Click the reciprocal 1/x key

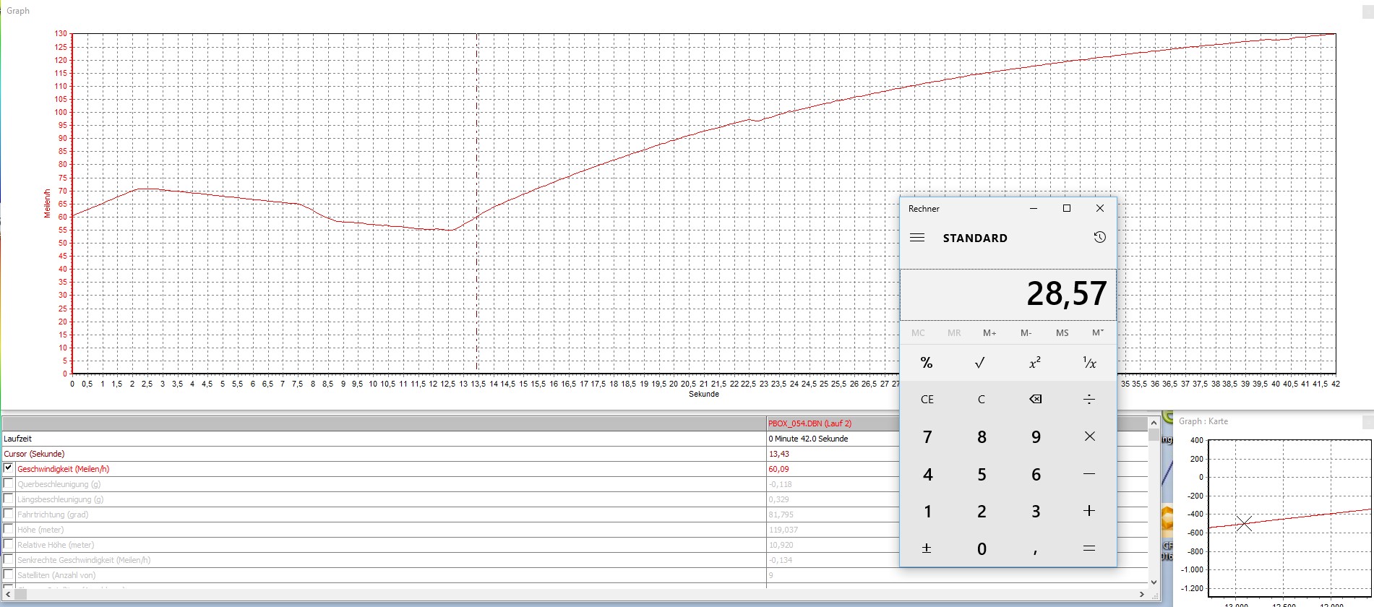[1089, 363]
